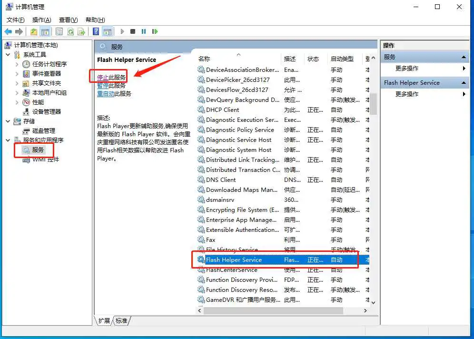Screen dimensions: 474x339
Task: Select 事件查看器 in the tree
Action: click(47, 73)
